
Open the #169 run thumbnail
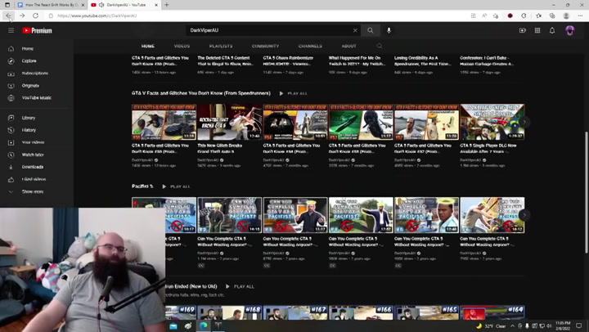point(181,313)
